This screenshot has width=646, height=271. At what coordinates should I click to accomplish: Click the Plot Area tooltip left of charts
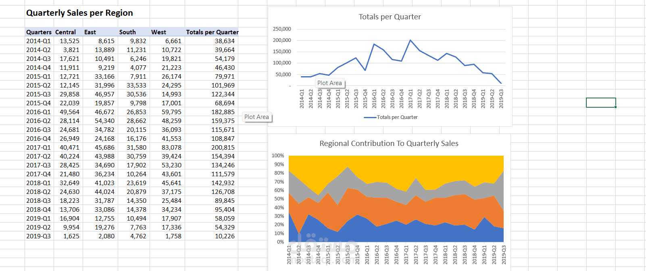tap(256, 117)
